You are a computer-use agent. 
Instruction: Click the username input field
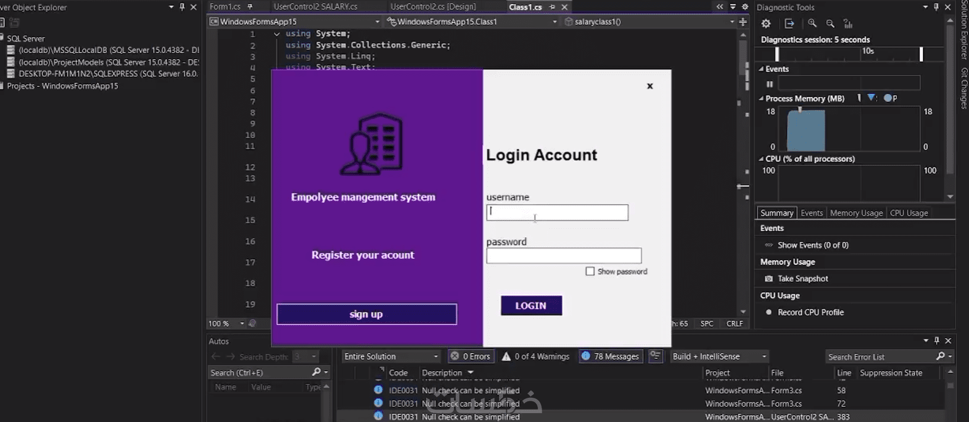[x=557, y=213]
